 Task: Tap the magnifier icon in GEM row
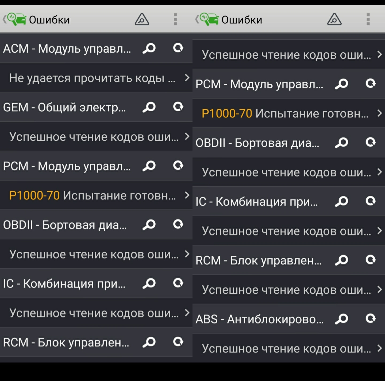coord(149,107)
